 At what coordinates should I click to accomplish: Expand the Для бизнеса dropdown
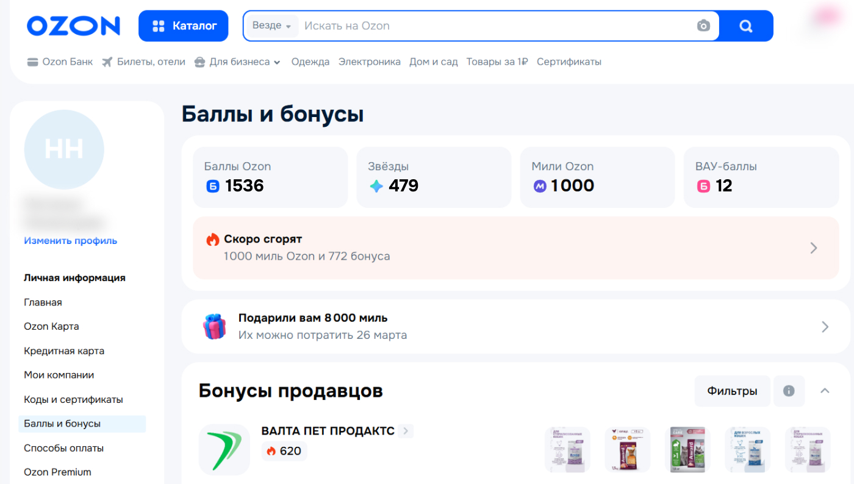click(x=237, y=62)
